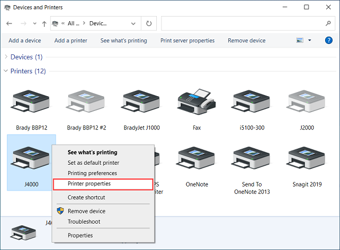Choose Printing preferences

coord(92,173)
